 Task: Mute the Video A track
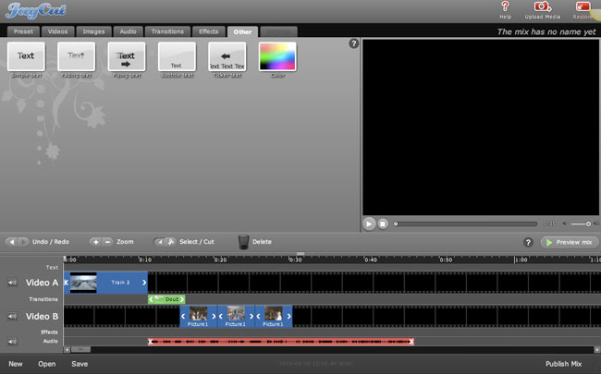[x=12, y=283]
